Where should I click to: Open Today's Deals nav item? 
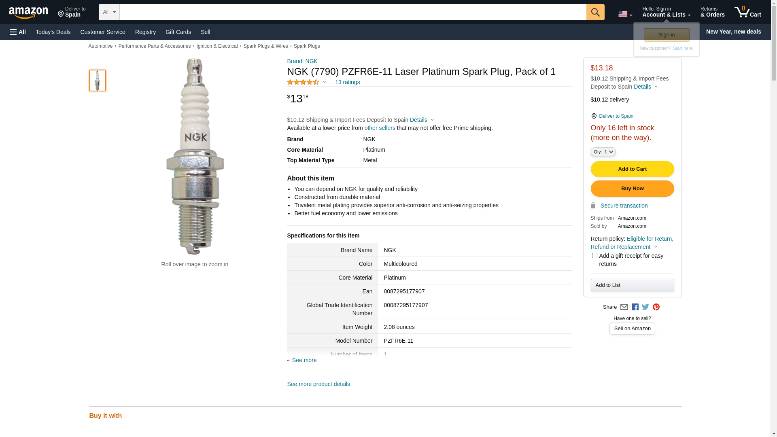pyautogui.click(x=53, y=32)
